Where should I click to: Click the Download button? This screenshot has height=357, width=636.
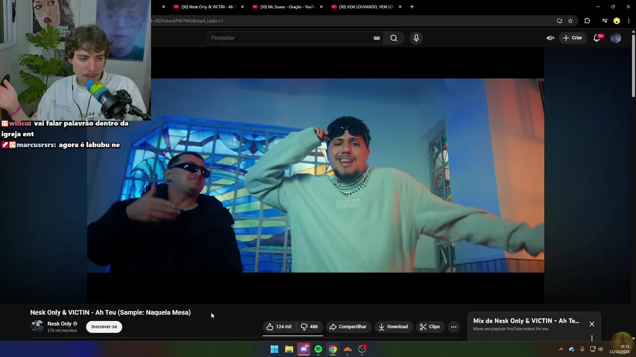(x=393, y=327)
